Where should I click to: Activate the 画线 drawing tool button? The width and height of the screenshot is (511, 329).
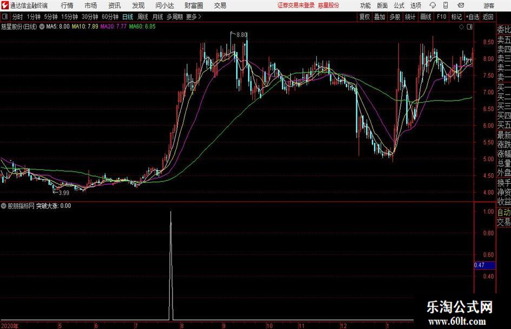pos(426,17)
